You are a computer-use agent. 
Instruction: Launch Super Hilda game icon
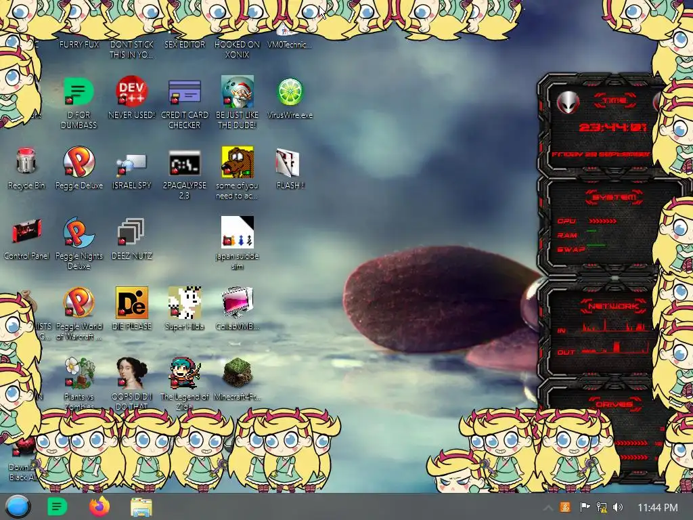click(184, 303)
